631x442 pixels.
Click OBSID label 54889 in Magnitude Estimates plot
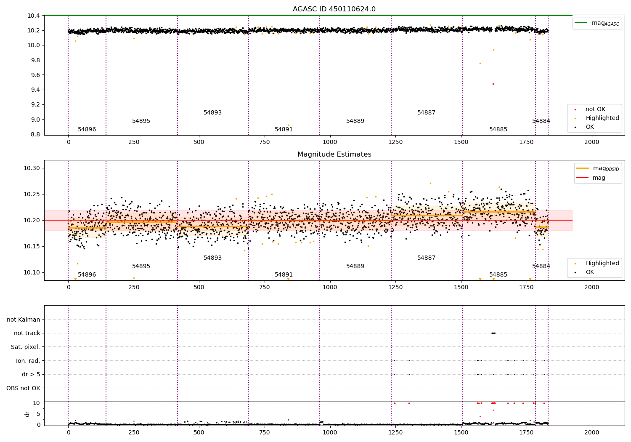click(x=355, y=266)
